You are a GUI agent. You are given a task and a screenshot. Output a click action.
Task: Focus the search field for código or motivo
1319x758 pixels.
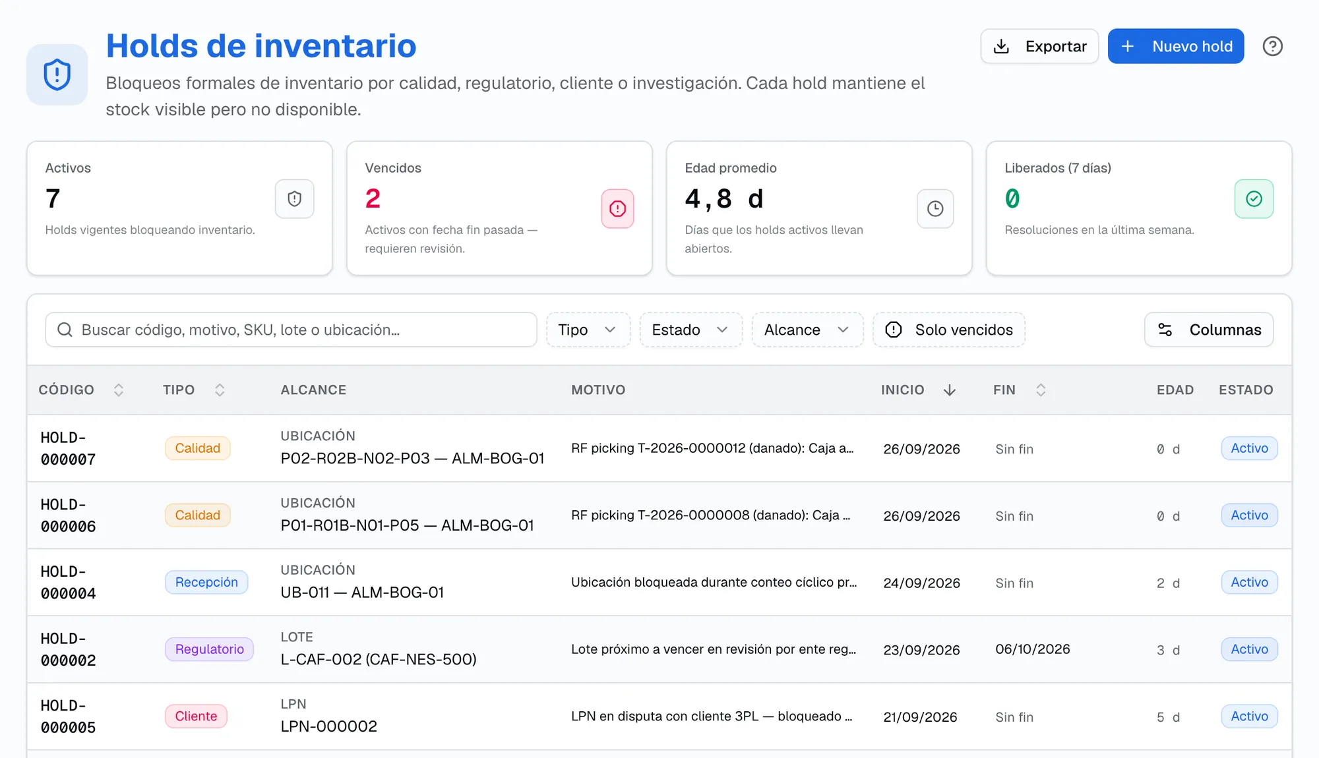click(291, 330)
